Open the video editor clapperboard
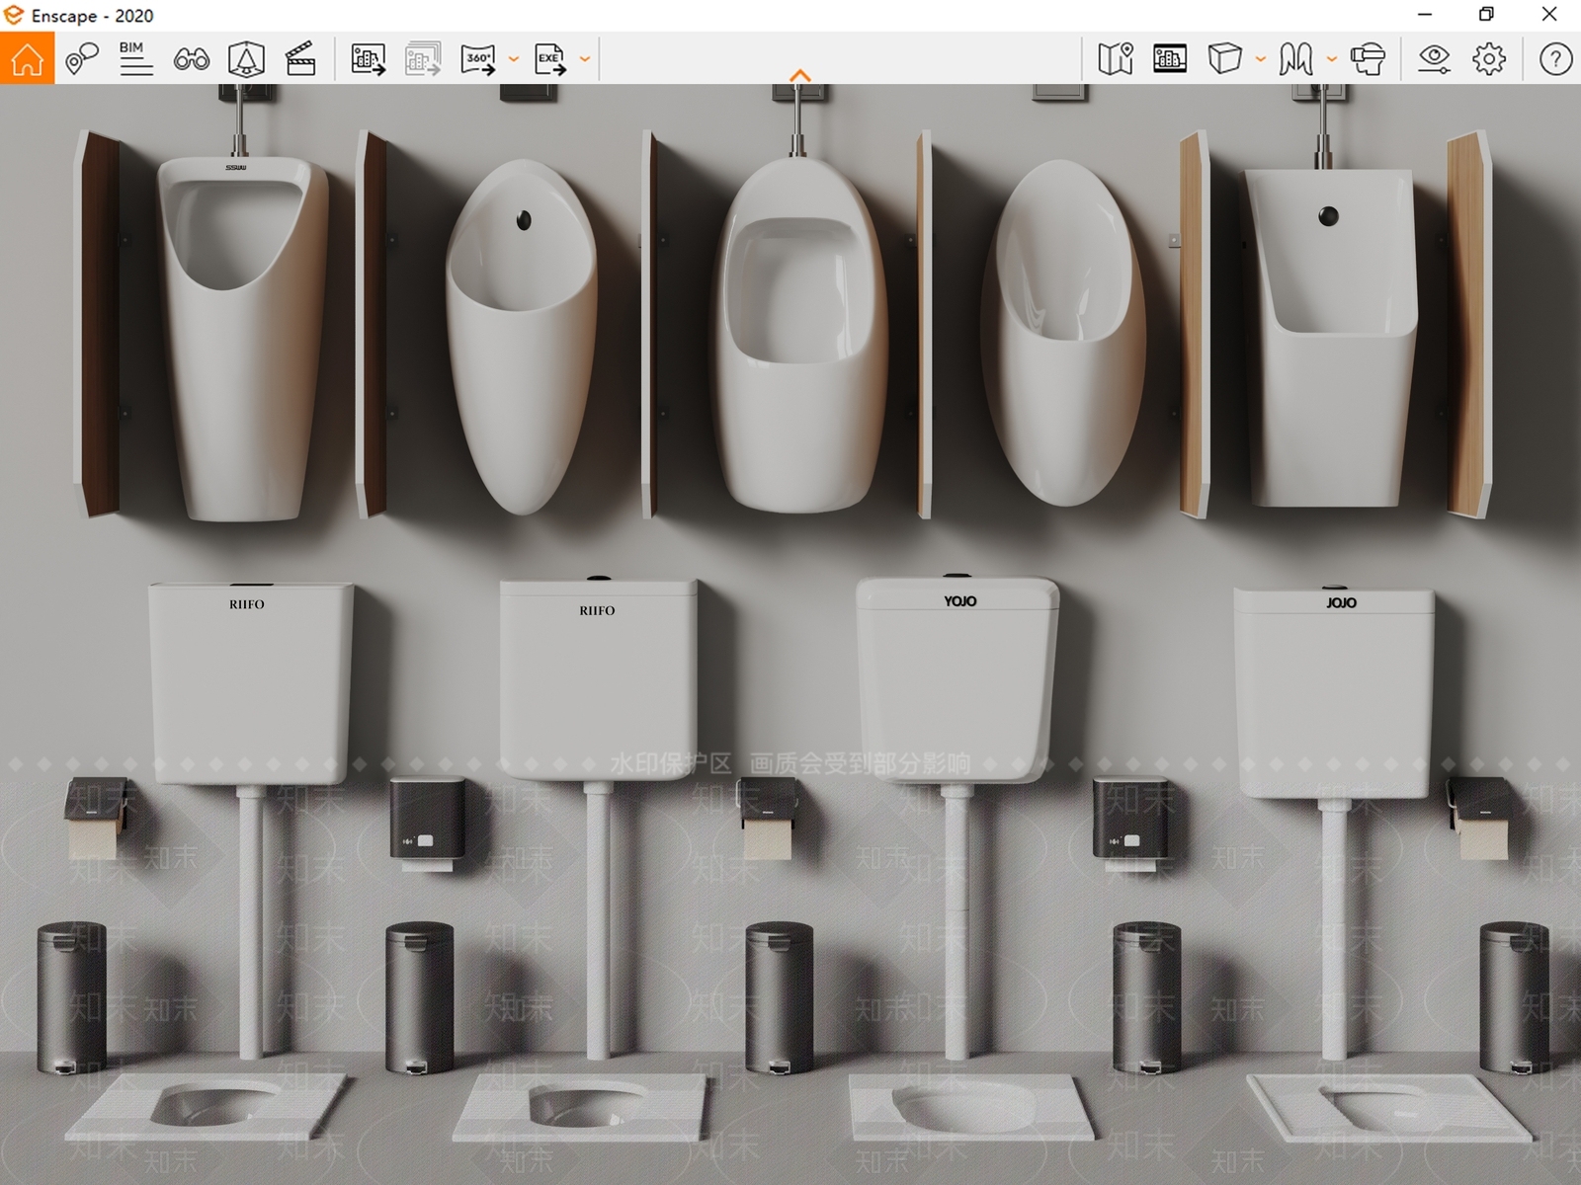1581x1185 pixels. click(x=300, y=58)
